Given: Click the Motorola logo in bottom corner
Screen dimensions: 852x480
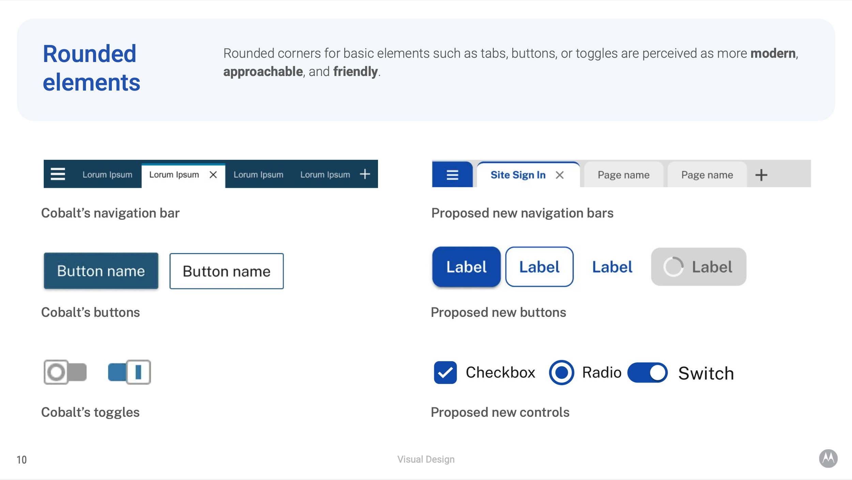Looking at the screenshot, I should click(x=828, y=459).
